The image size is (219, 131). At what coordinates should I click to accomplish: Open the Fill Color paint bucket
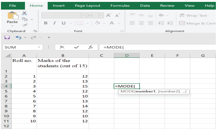tap(97, 23)
